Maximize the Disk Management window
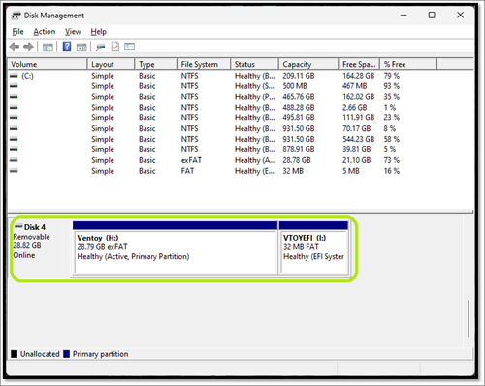The height and width of the screenshot is (386, 485). coord(432,16)
